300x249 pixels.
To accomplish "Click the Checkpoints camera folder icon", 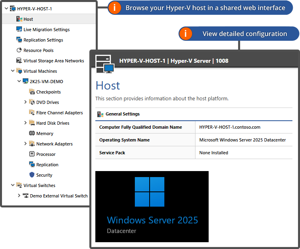I will [32, 92].
